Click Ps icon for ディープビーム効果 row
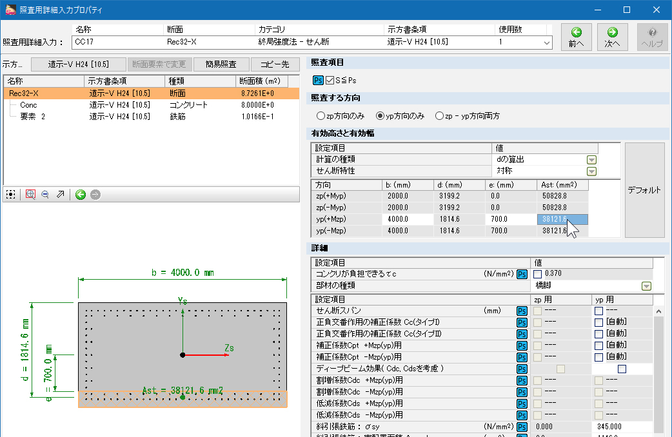The height and width of the screenshot is (437, 672). (x=522, y=369)
